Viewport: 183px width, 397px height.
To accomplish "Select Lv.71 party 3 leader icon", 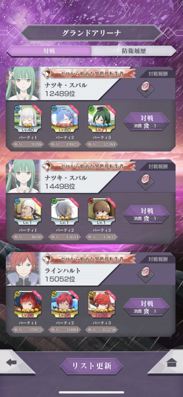I will tap(102, 119).
